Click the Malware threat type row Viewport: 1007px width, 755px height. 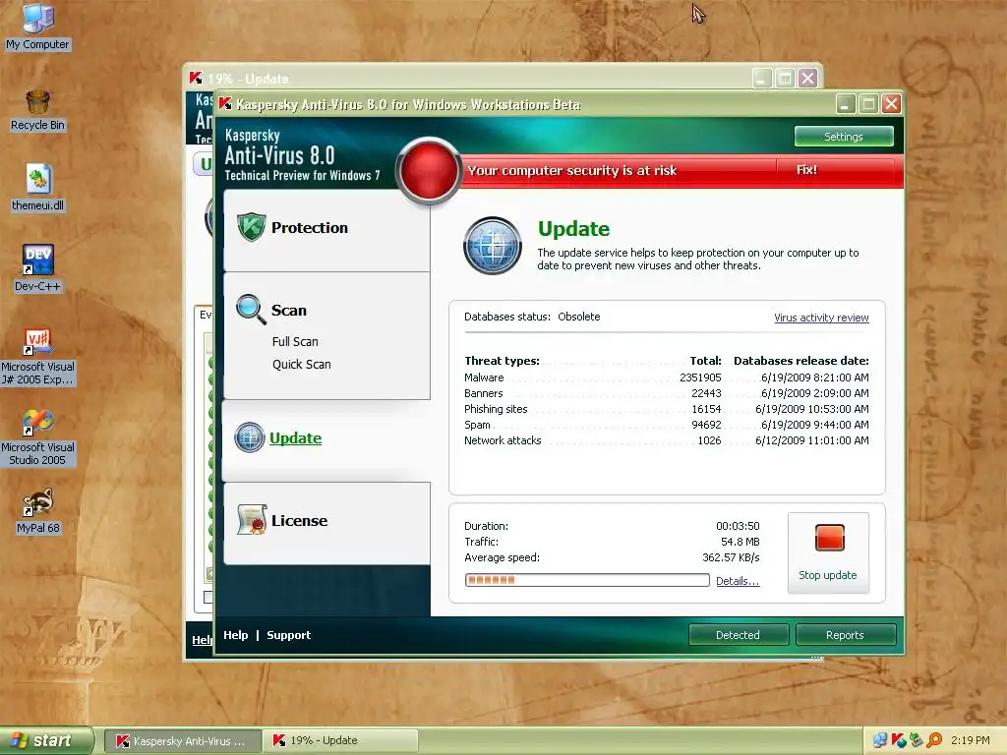(666, 377)
